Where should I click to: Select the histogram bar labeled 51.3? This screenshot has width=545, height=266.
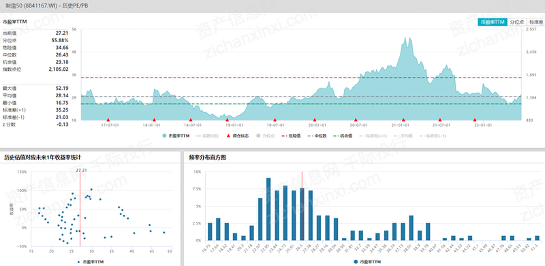coord(538,238)
